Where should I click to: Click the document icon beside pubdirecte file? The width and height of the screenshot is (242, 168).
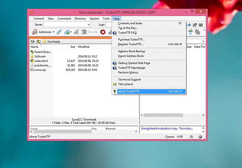click(32, 65)
